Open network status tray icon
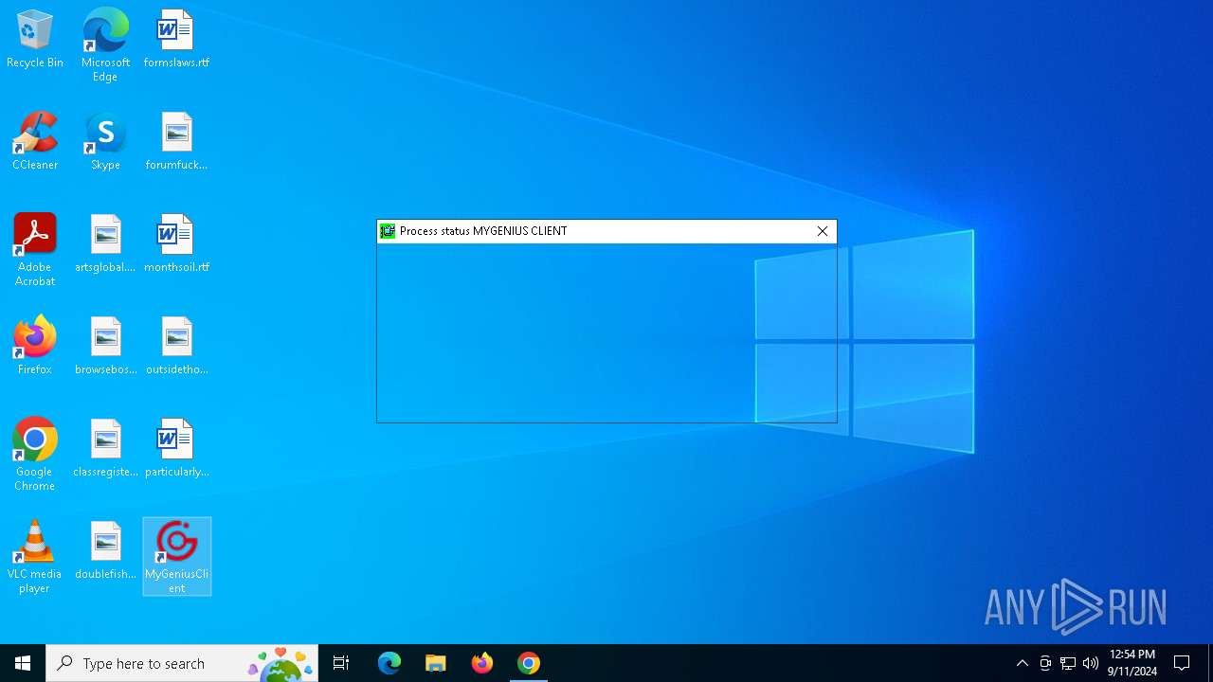1213x682 pixels. point(1068,663)
